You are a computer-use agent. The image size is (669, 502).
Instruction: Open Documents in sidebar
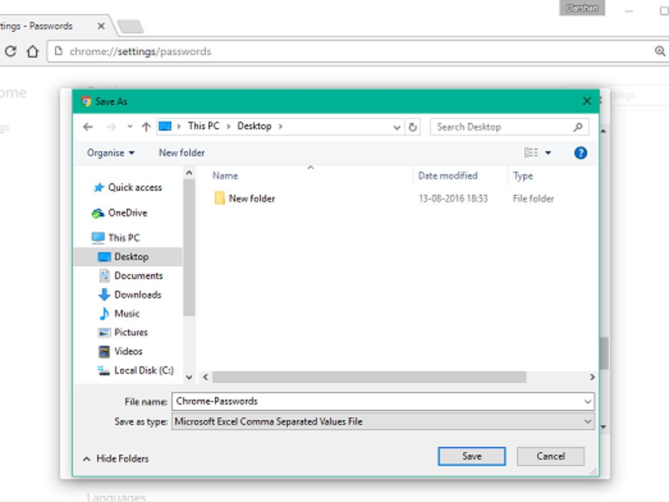[130, 276]
